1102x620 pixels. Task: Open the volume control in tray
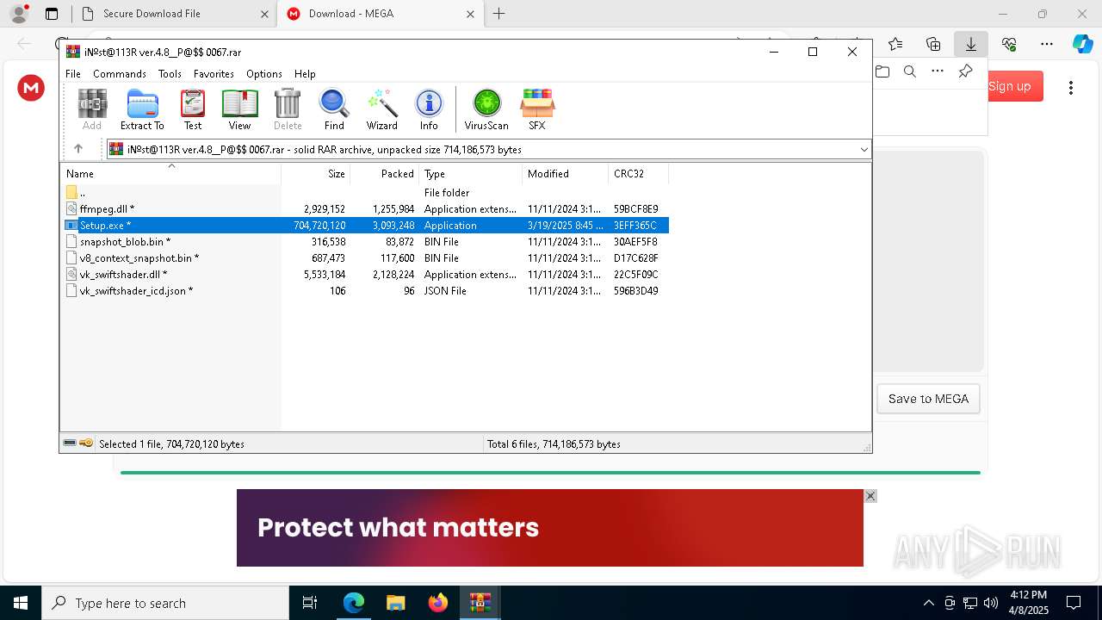coord(991,603)
